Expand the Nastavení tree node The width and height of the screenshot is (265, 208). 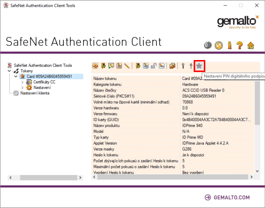click(x=22, y=88)
